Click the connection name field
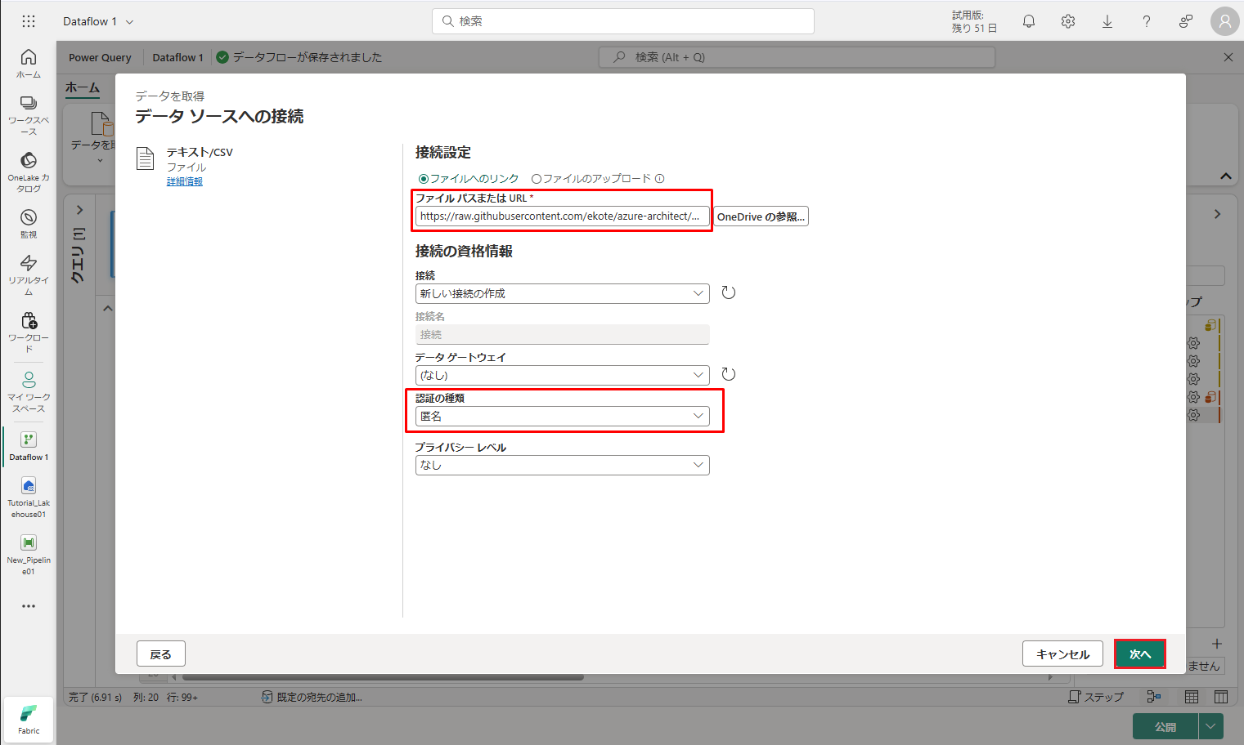Screen dimensions: 1244x745 coord(562,334)
